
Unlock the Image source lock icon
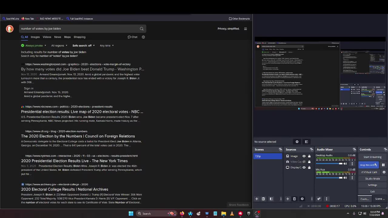coord(309,156)
